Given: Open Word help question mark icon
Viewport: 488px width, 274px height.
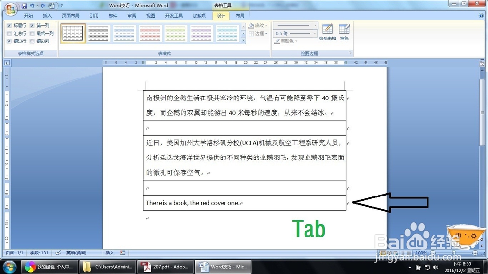Looking at the screenshot, I should (x=482, y=16).
